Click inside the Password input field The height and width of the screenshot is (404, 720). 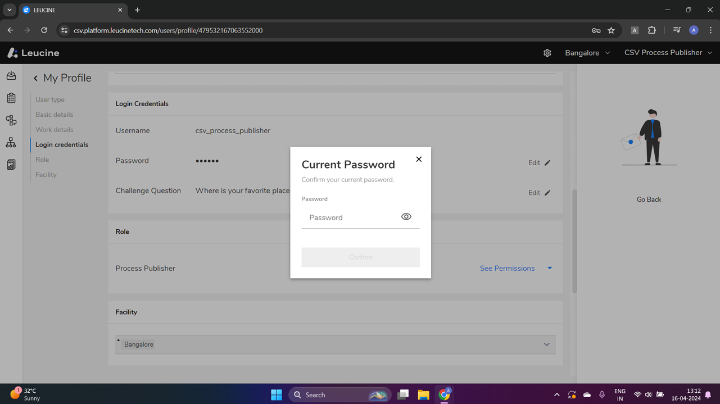click(x=348, y=217)
